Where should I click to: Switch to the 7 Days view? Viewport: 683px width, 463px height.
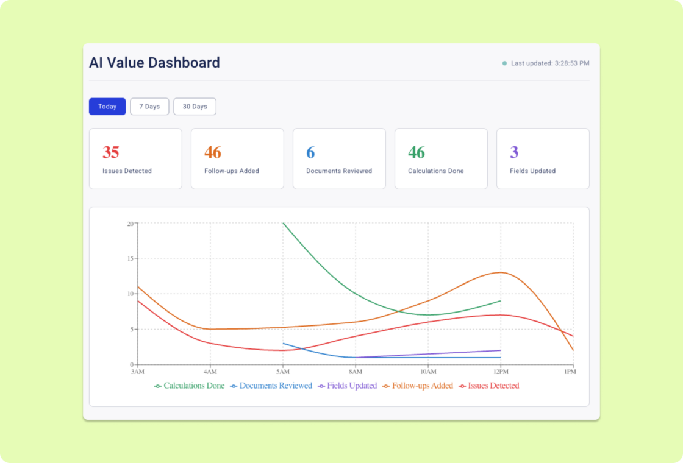coord(149,107)
